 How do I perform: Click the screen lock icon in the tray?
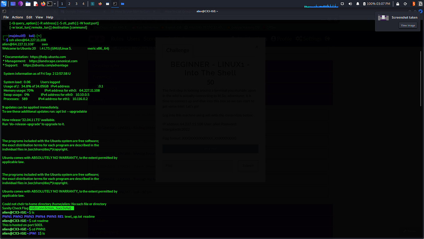[398, 4]
